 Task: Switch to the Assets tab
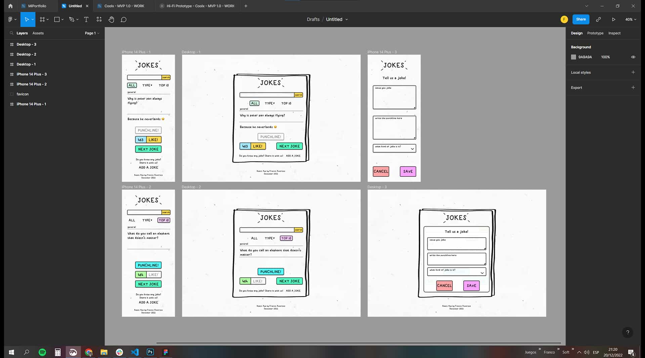click(x=38, y=33)
